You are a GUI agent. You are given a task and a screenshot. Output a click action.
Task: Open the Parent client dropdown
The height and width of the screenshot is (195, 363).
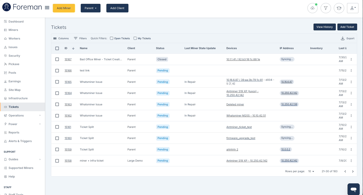click(91, 8)
